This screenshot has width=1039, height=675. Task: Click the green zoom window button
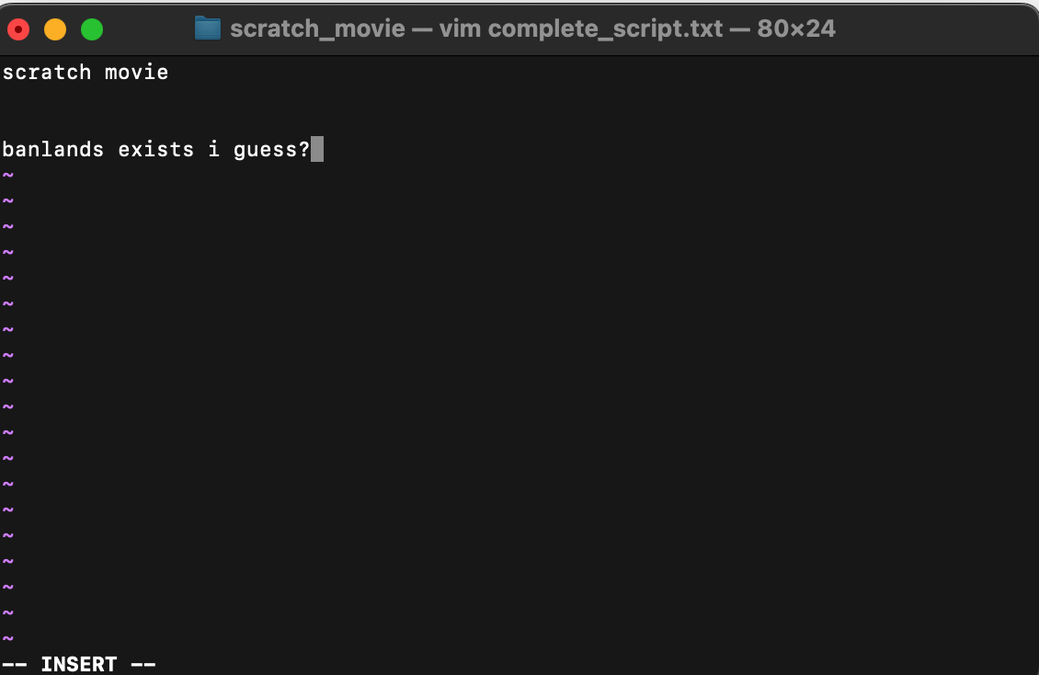pos(92,29)
